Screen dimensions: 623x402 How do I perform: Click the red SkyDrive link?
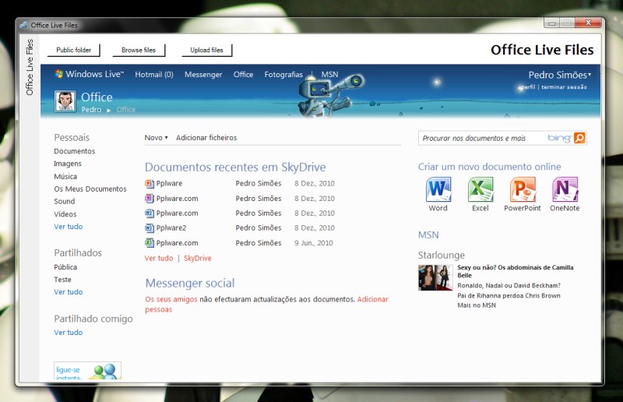pos(198,258)
